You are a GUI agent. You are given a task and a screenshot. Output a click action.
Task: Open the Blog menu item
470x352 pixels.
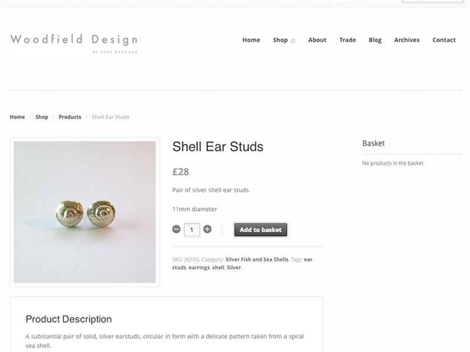[375, 40]
